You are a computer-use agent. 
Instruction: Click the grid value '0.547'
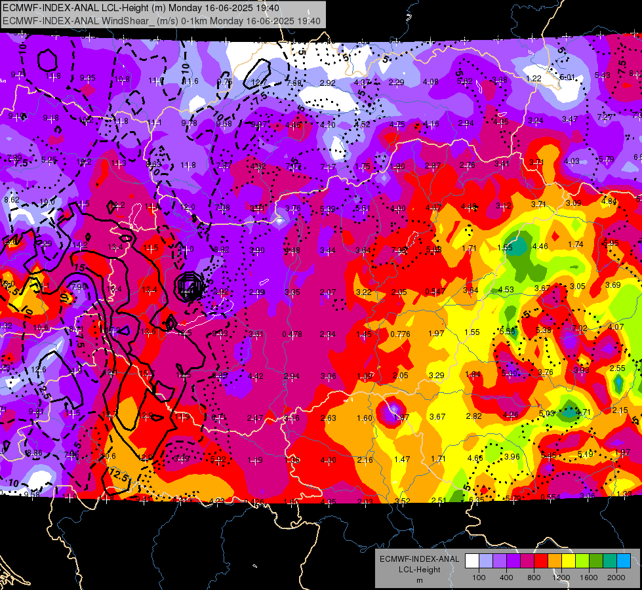[435, 292]
